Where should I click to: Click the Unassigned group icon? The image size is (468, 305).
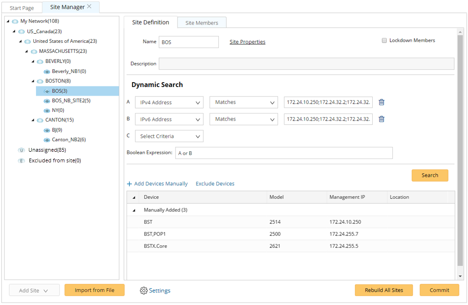click(21, 150)
